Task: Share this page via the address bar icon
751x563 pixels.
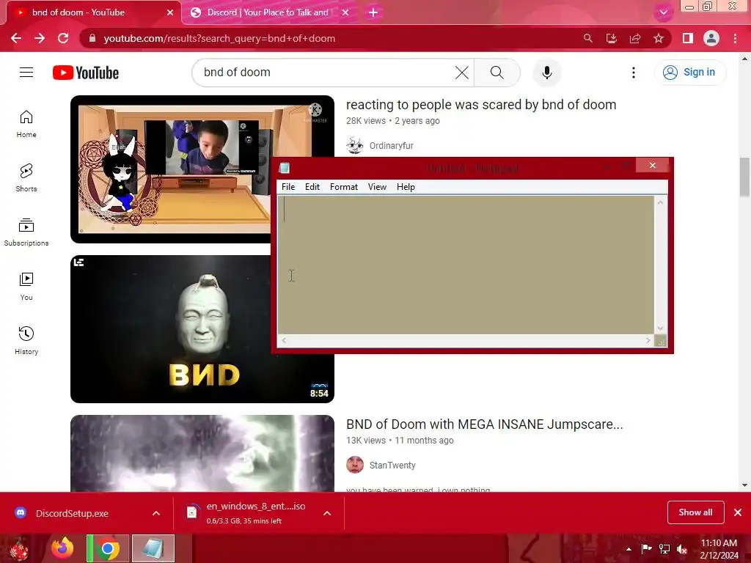Action: click(635, 38)
